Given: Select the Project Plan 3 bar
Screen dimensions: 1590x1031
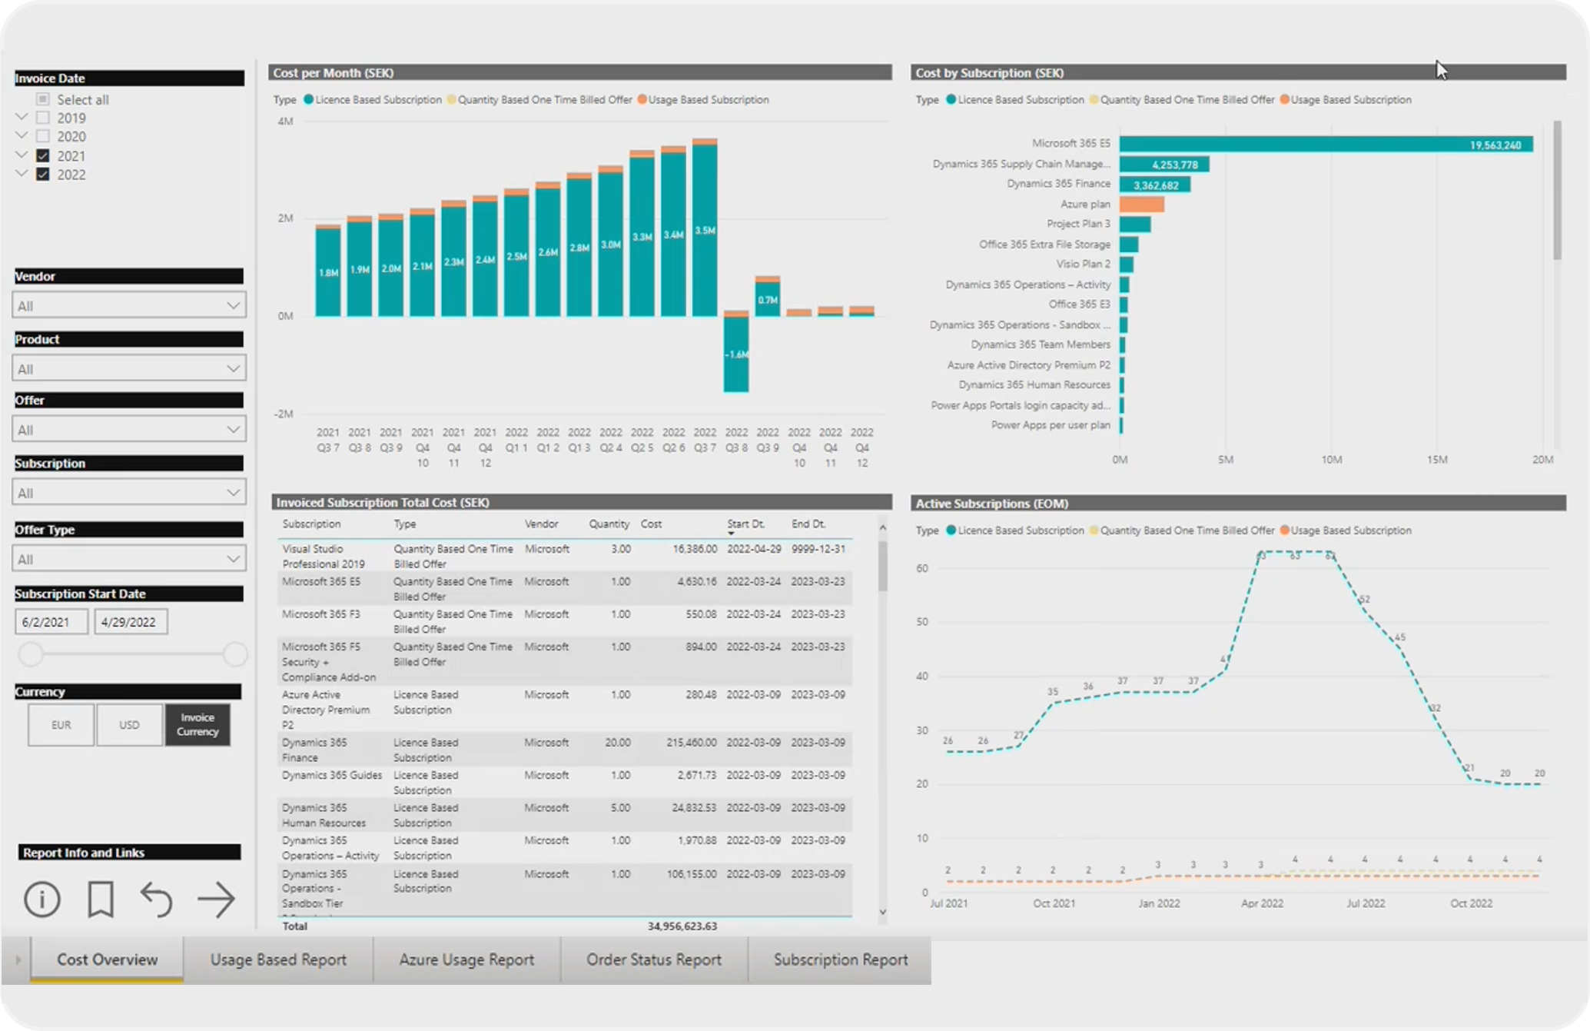Looking at the screenshot, I should [x=1135, y=224].
